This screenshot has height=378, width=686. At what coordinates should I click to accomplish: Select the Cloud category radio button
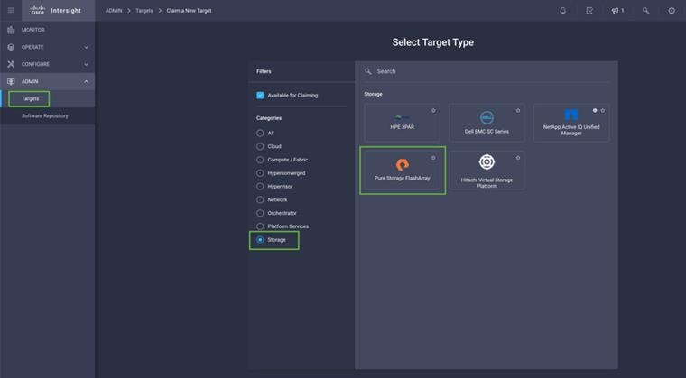(x=260, y=146)
